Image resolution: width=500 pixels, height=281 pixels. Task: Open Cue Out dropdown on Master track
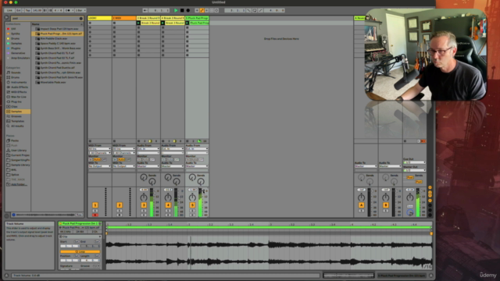click(x=414, y=162)
